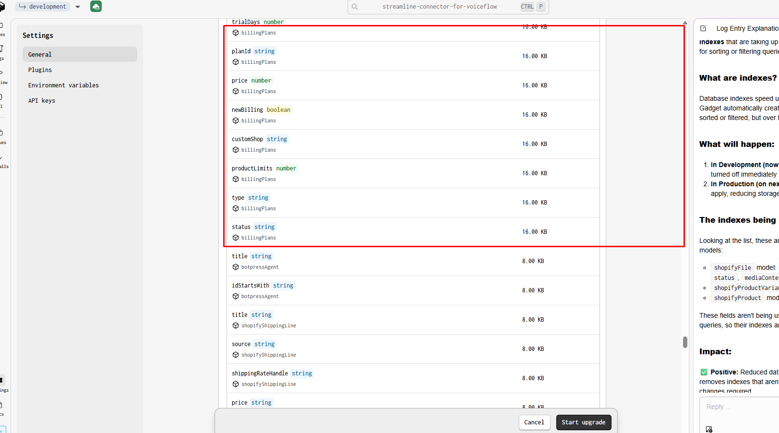Image resolution: width=779 pixels, height=433 pixels.
Task: Click the CTRL key hint in the search bar
Action: click(527, 7)
